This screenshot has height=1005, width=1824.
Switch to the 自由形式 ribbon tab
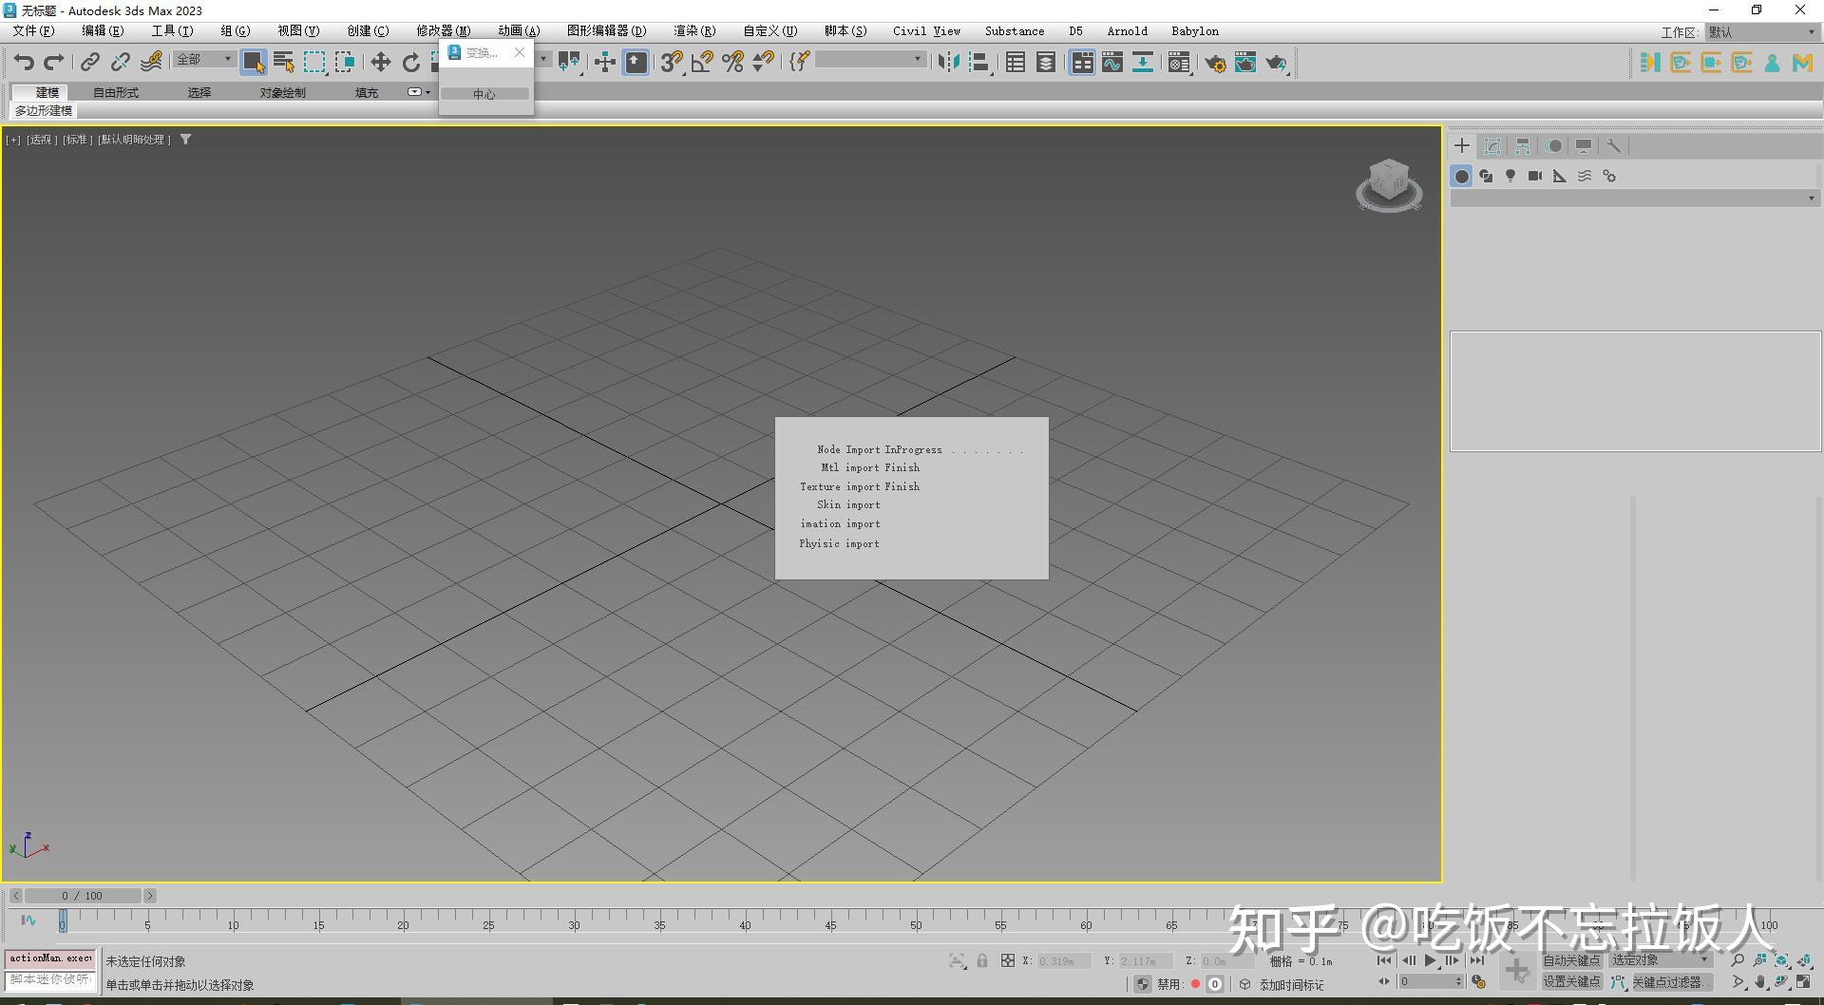click(x=116, y=92)
